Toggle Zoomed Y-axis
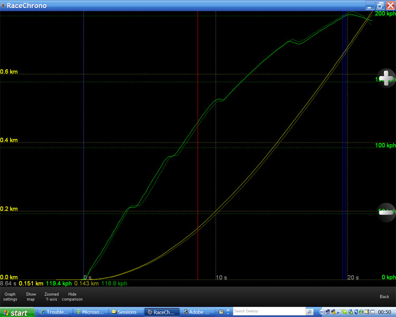This screenshot has height=317, width=396. (52, 296)
